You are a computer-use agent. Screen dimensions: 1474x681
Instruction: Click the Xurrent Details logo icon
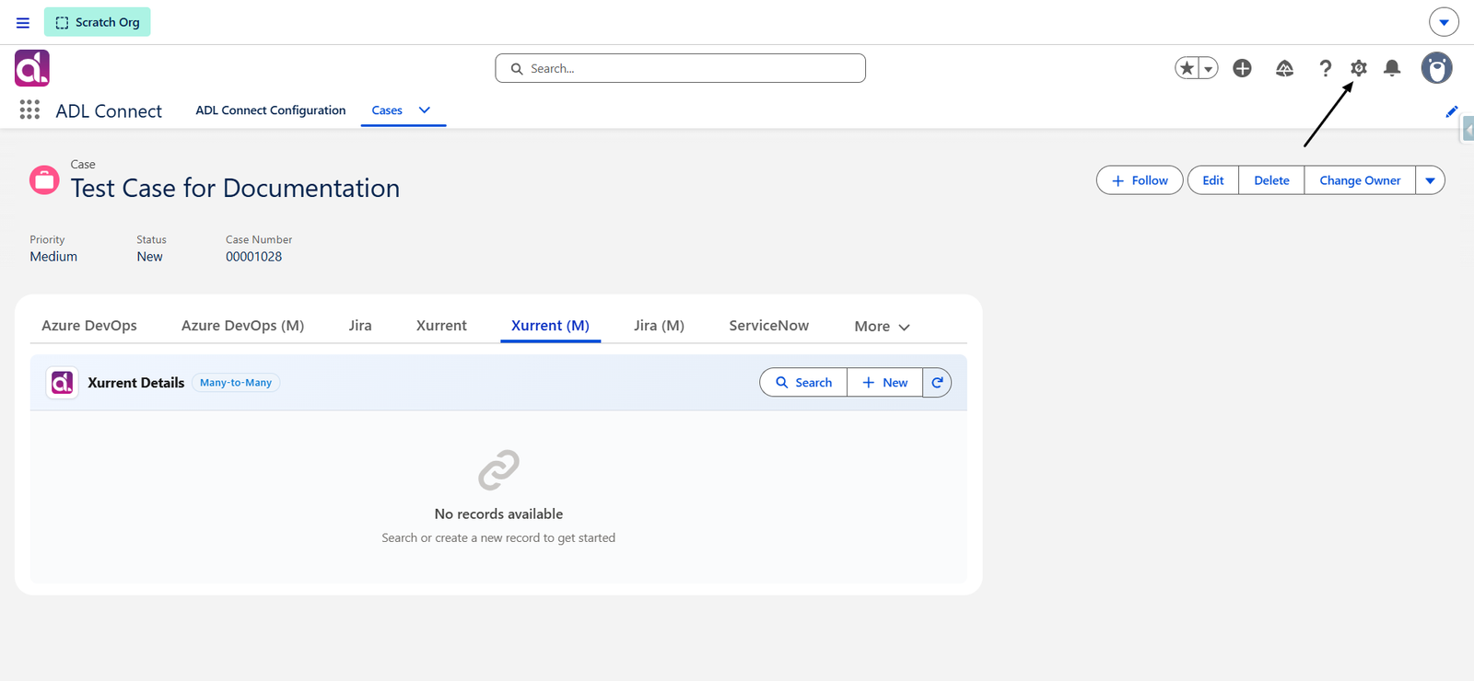click(62, 383)
